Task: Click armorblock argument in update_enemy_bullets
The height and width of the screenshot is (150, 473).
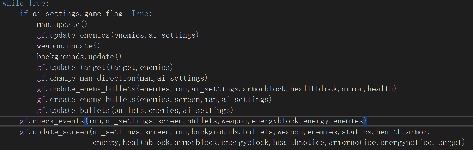Action: point(264,89)
